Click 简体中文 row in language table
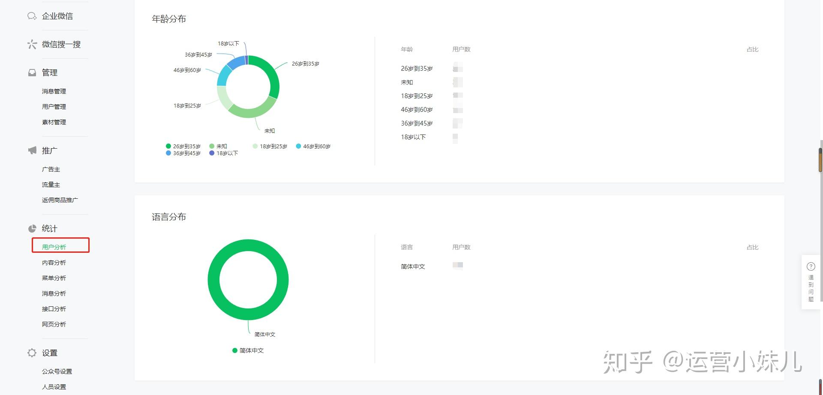Image resolution: width=823 pixels, height=395 pixels. (x=580, y=266)
